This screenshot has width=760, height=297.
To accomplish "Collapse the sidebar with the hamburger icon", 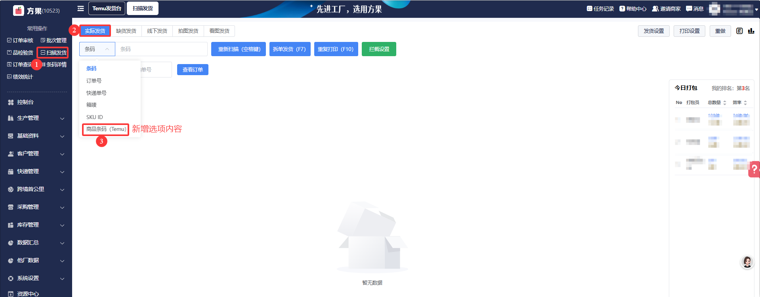I will tap(80, 8).
